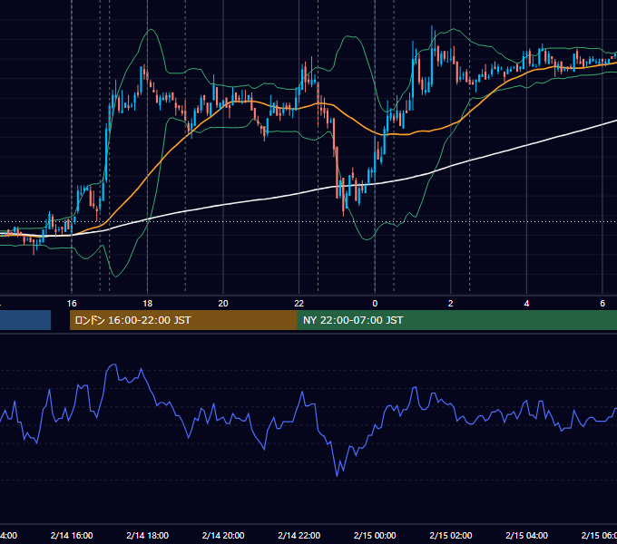Click the hour label 0 on time axis
Viewport: 617px width, 544px height.
click(375, 304)
